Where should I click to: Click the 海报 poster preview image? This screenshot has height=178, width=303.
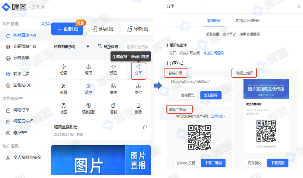(x=266, y=115)
